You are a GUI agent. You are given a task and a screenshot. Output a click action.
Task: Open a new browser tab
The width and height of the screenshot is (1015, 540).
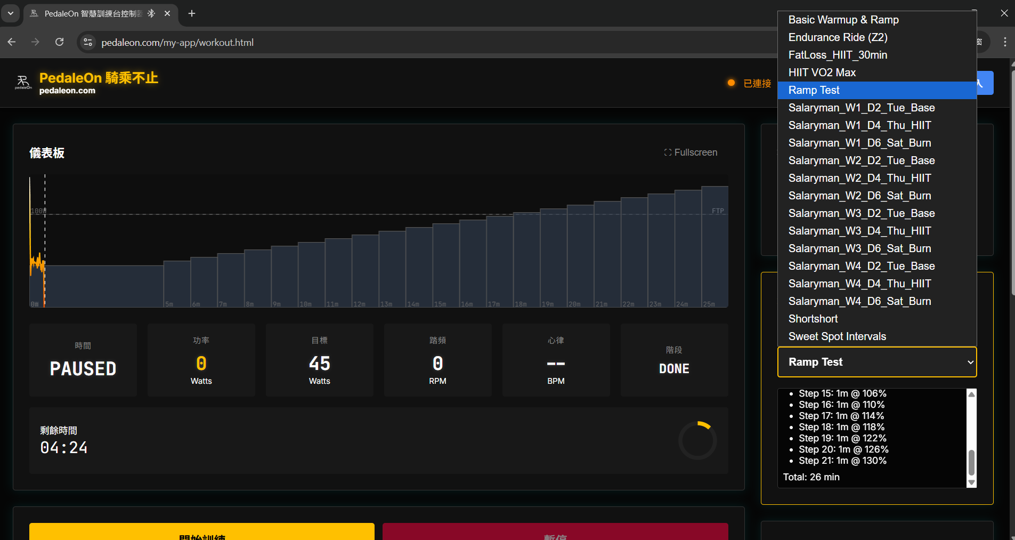tap(192, 13)
